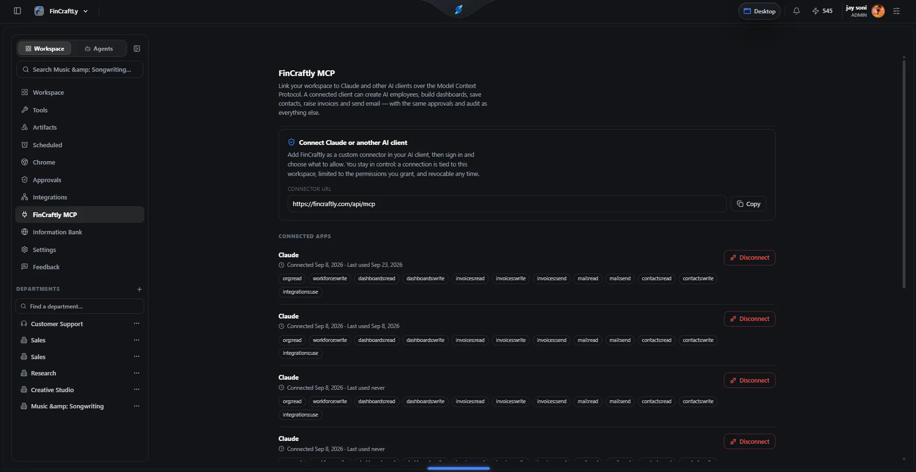Select the connector URL field
The width and height of the screenshot is (916, 472).
coord(507,204)
